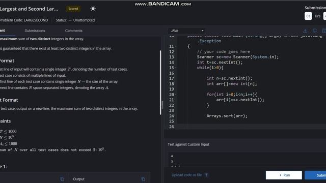Click the upload file arrow icon
The width and height of the screenshot is (326, 183).
point(206,175)
